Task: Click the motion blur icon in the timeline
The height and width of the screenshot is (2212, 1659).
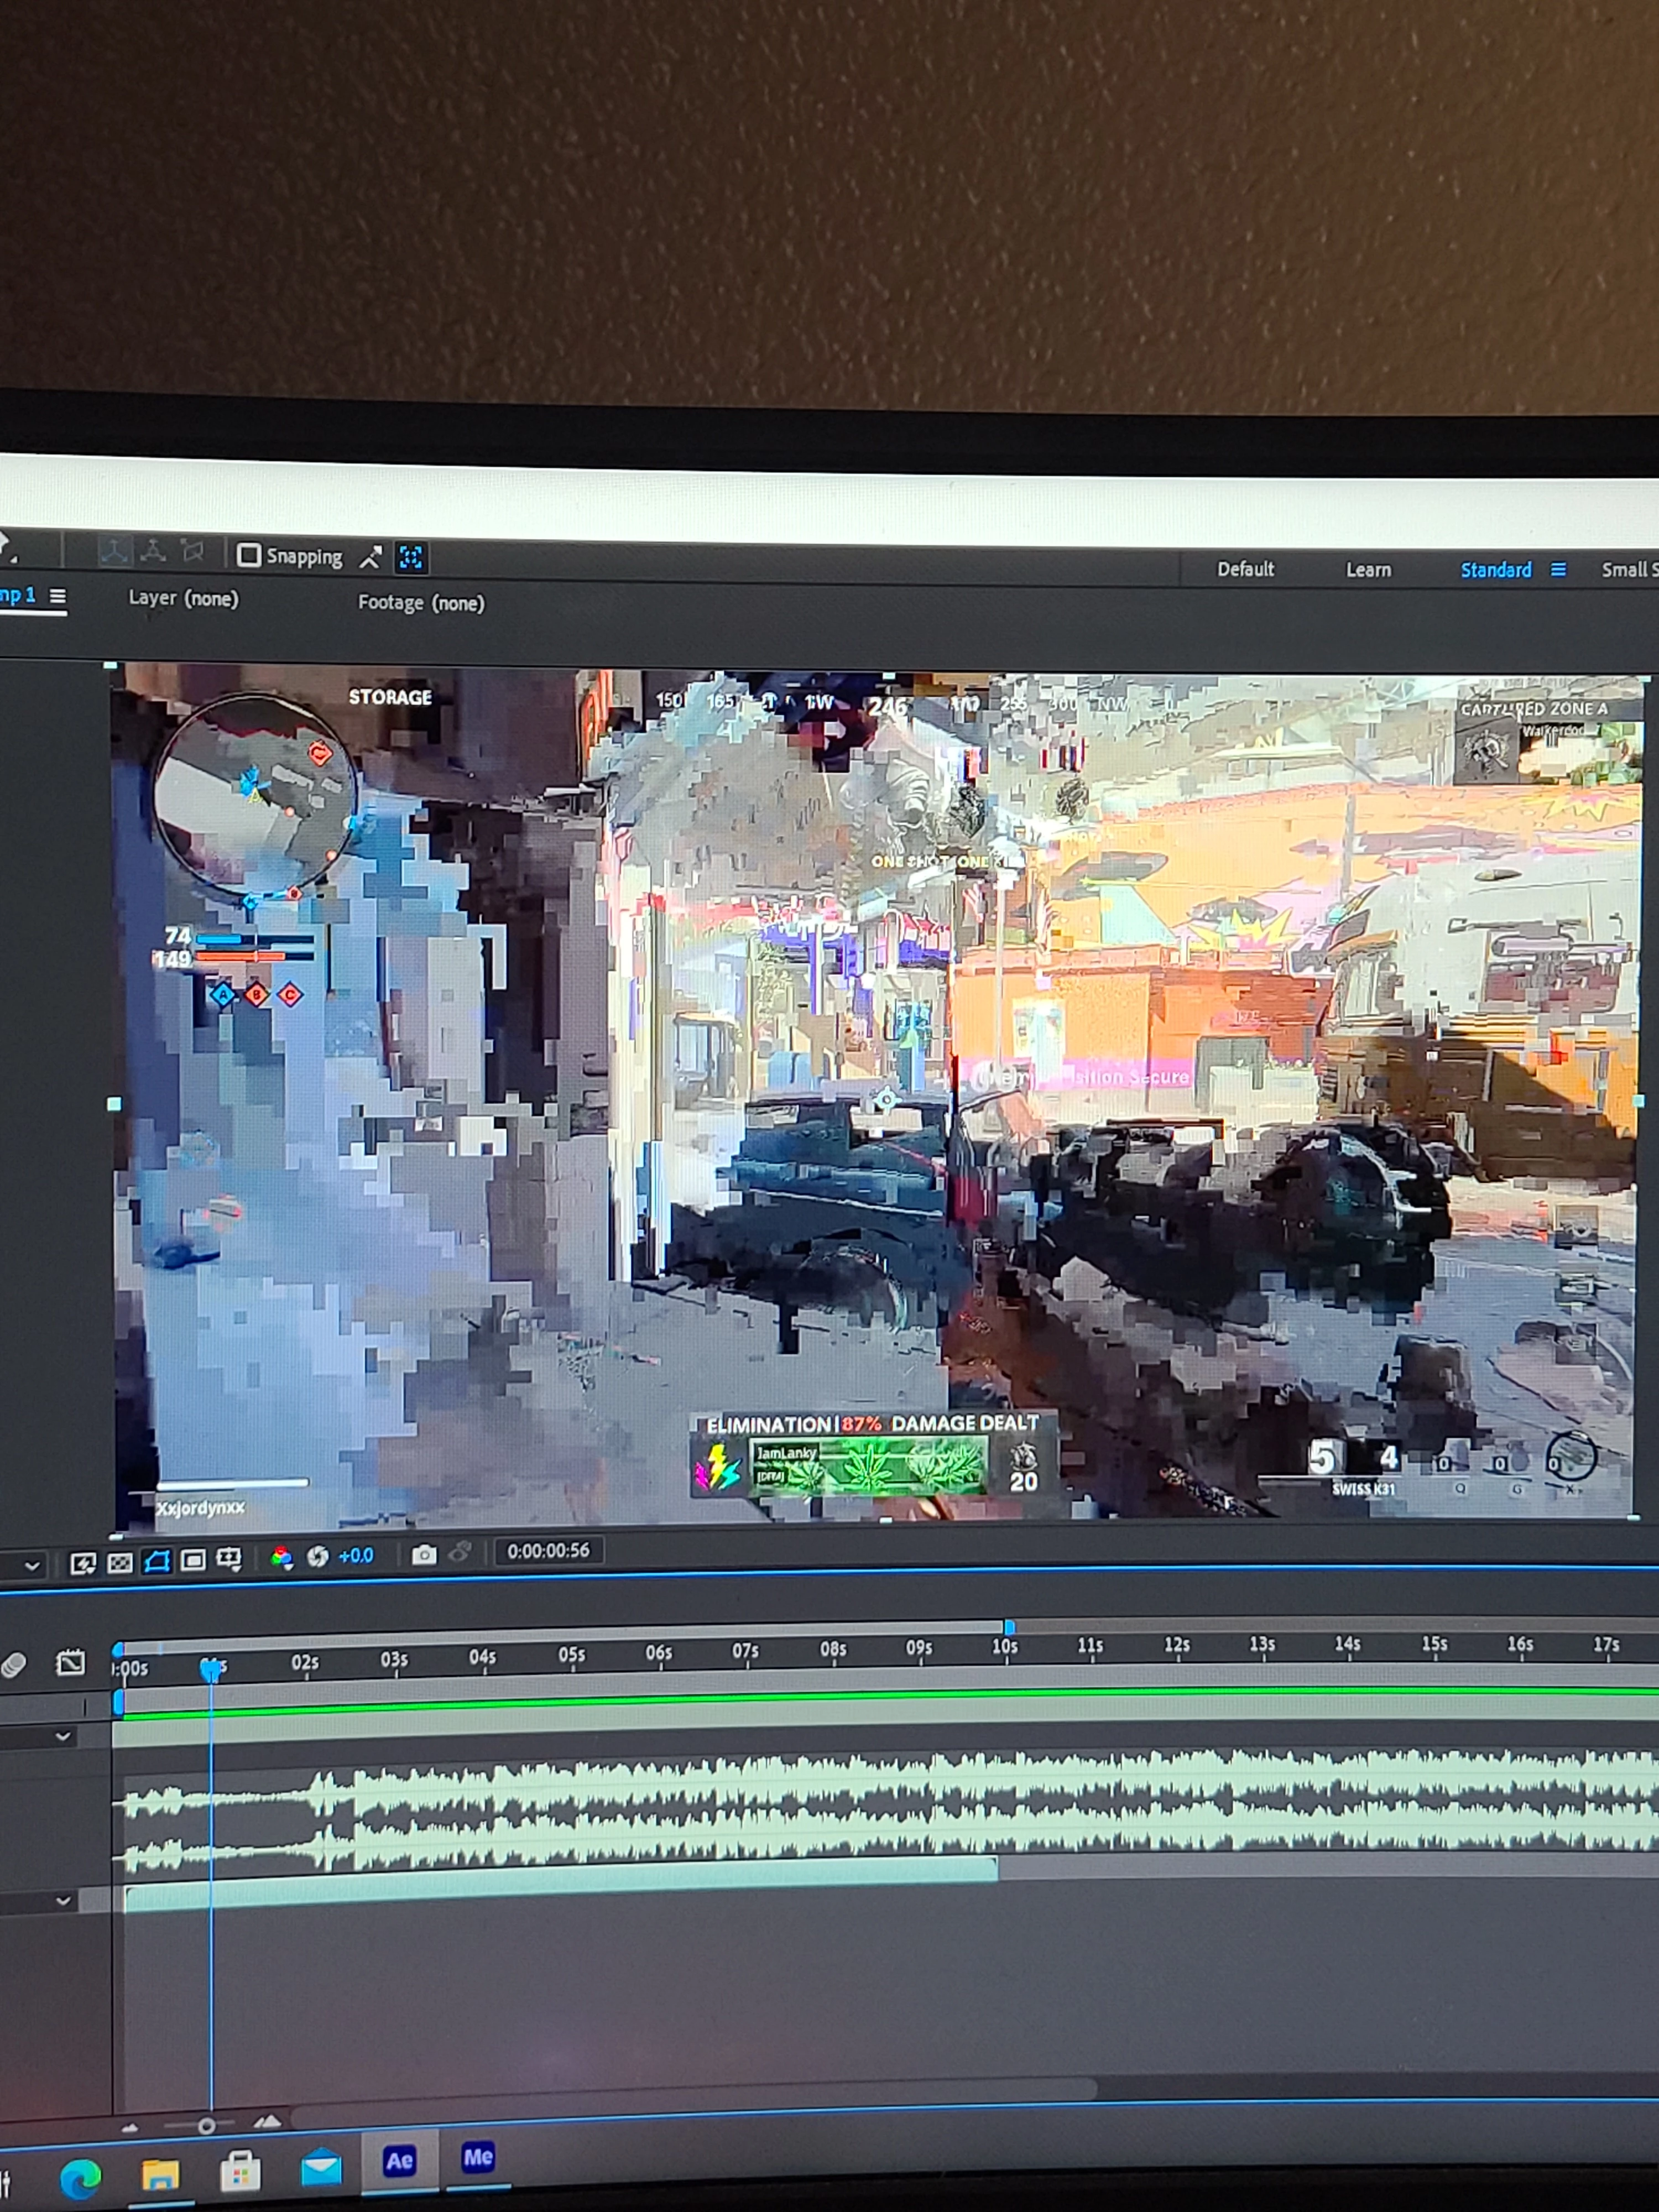Action: tap(14, 1665)
